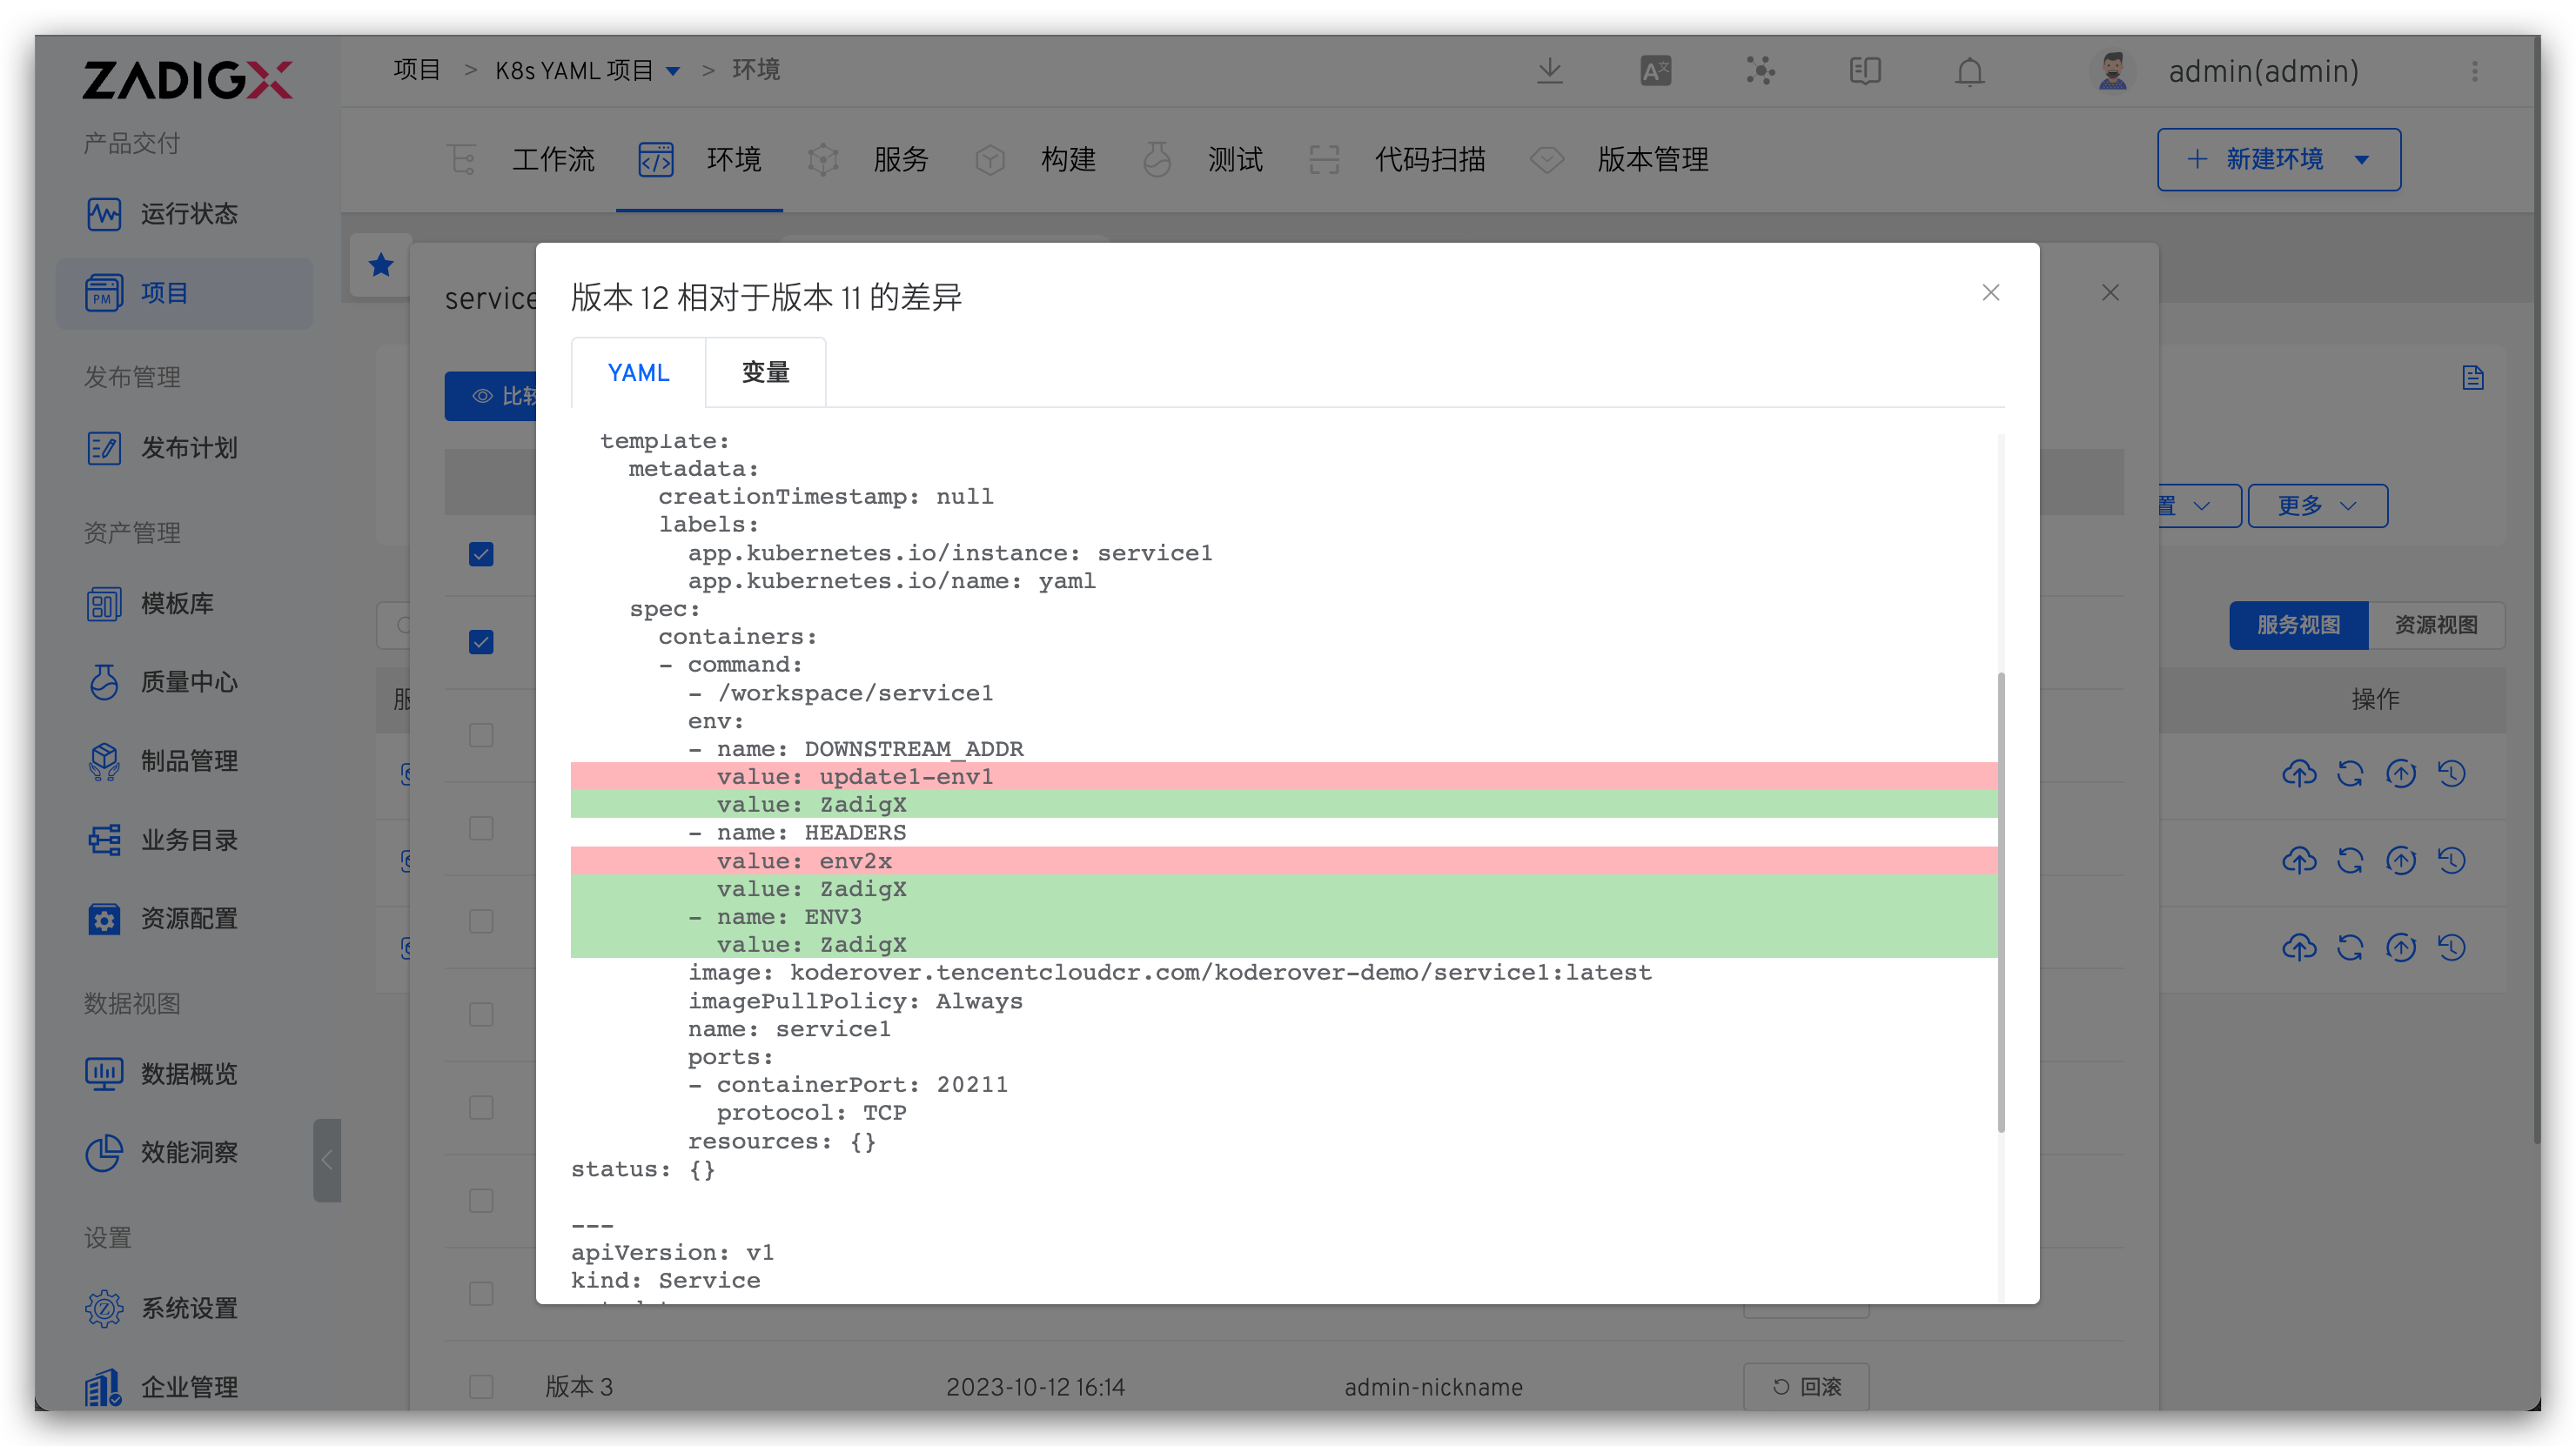Screen dimensions: 2576x1446
Task: Click 回滚 button for 版本 3
Action: pyautogui.click(x=1806, y=1386)
